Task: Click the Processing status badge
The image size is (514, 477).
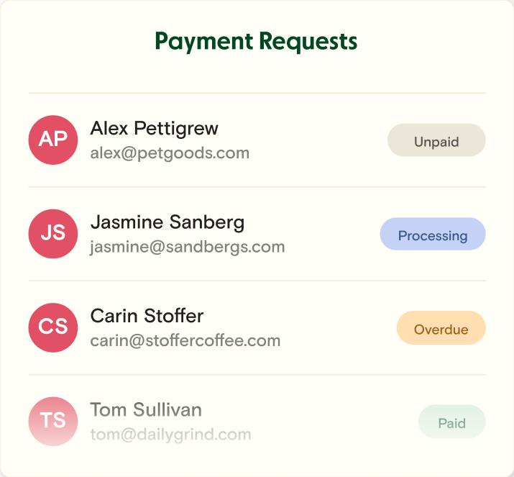Action: point(433,235)
